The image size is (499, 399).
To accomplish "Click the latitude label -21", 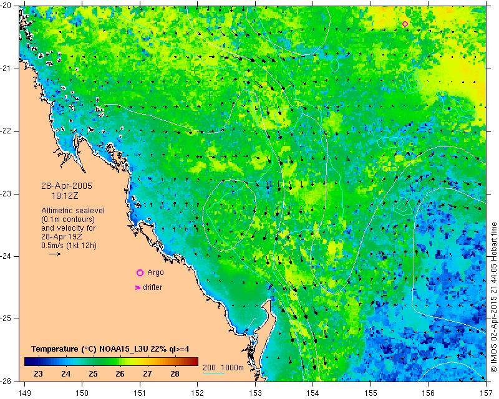I will click(x=7, y=69).
